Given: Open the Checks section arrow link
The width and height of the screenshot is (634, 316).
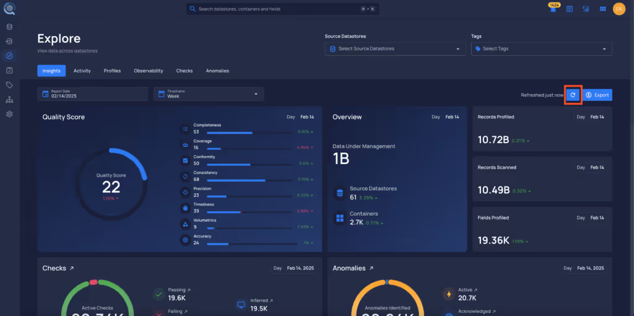Looking at the screenshot, I should coord(72,268).
